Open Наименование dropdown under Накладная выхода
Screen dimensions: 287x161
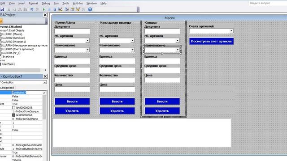133,50
